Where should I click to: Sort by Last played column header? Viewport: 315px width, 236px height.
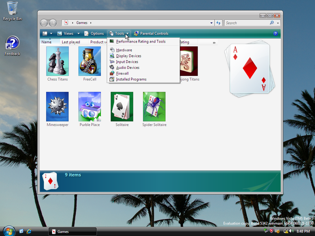(x=74, y=42)
